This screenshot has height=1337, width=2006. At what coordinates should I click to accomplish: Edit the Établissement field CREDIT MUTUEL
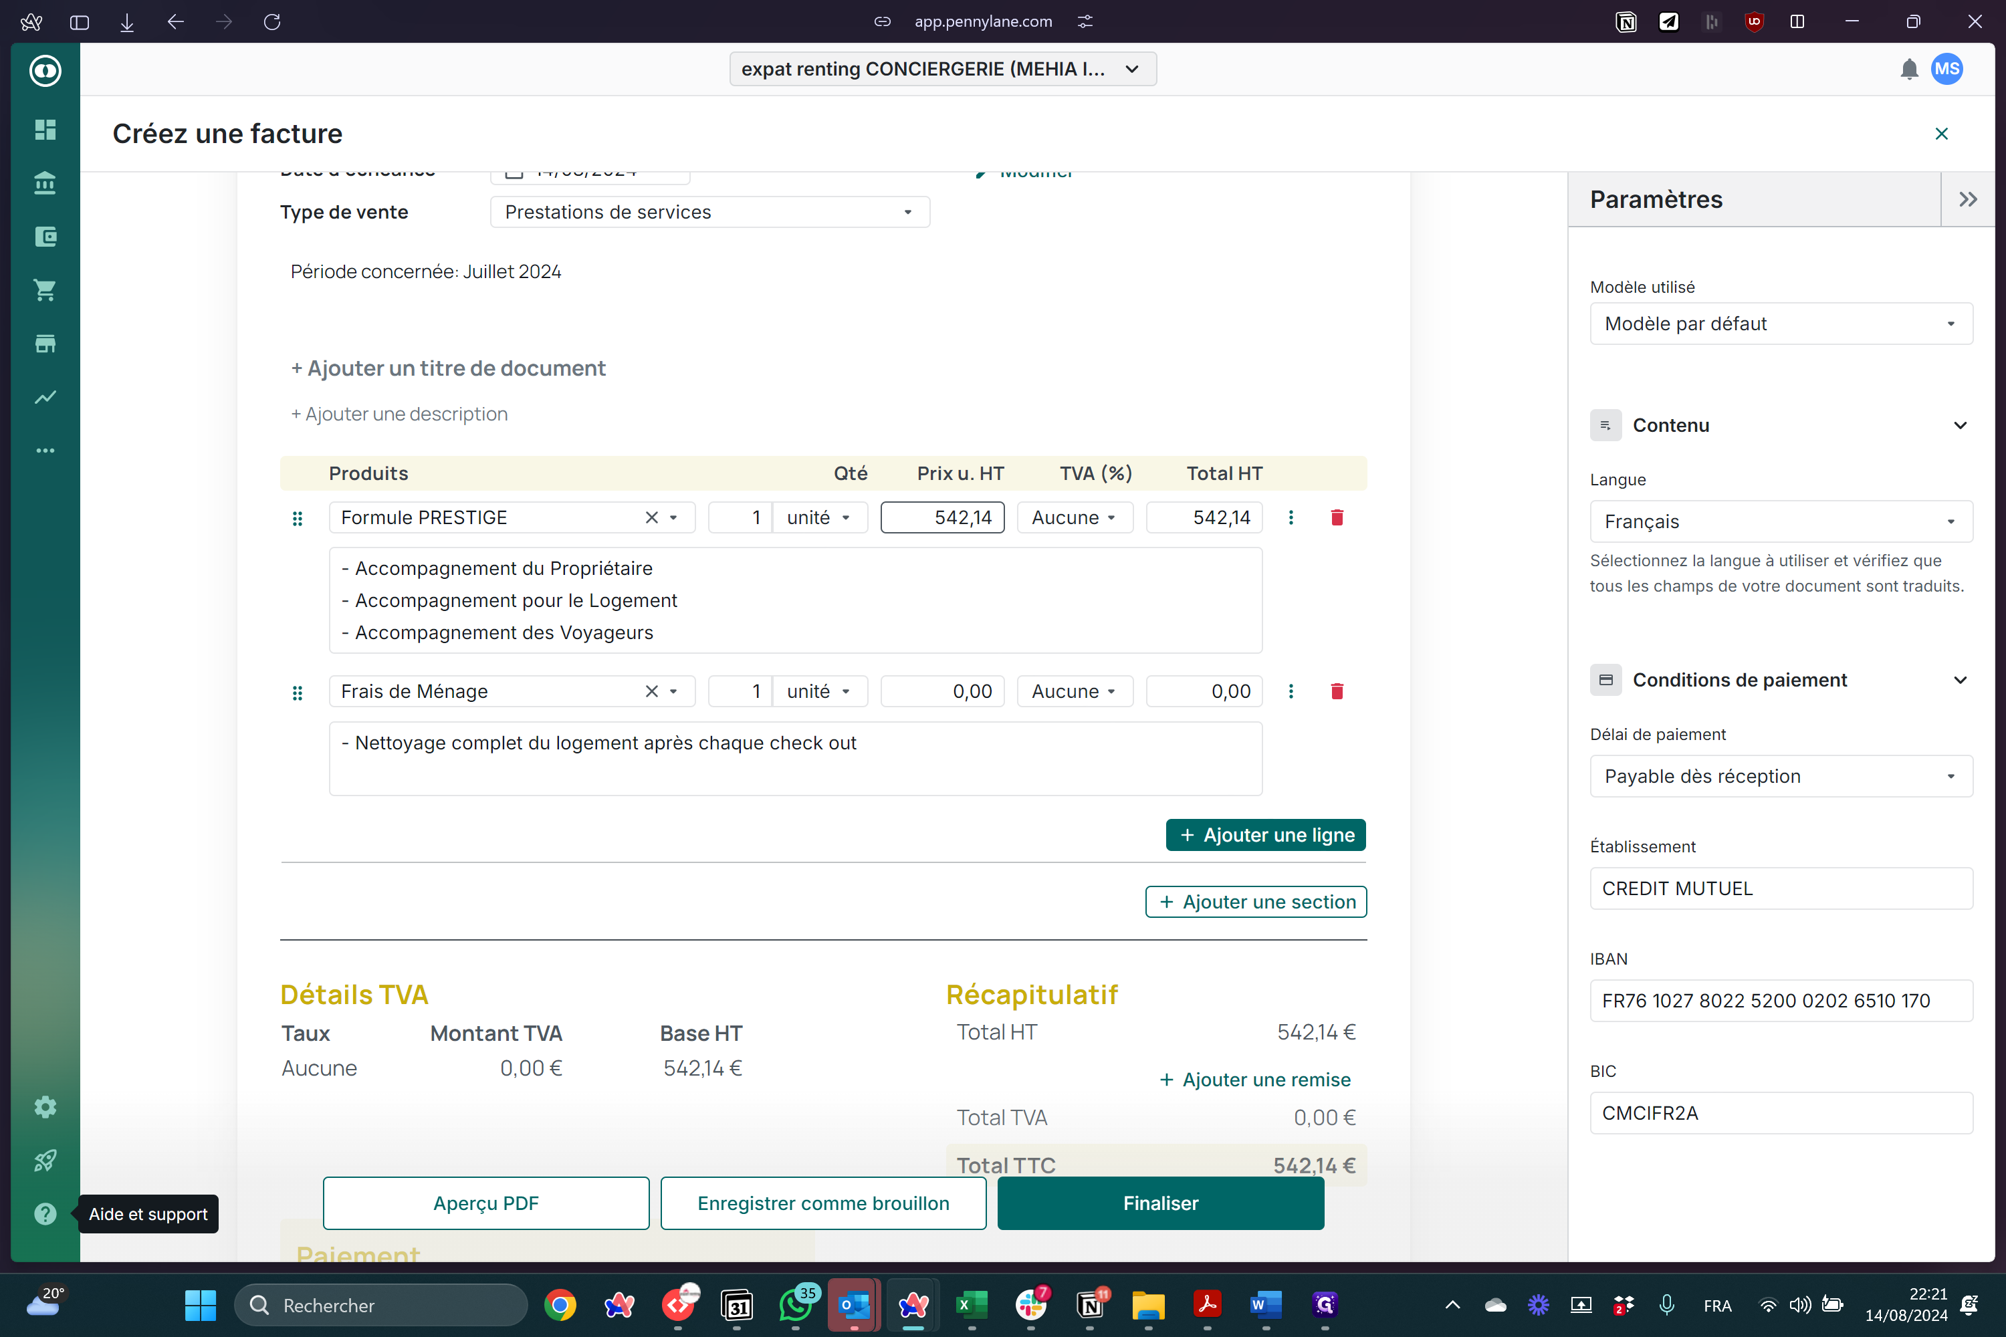[1781, 888]
